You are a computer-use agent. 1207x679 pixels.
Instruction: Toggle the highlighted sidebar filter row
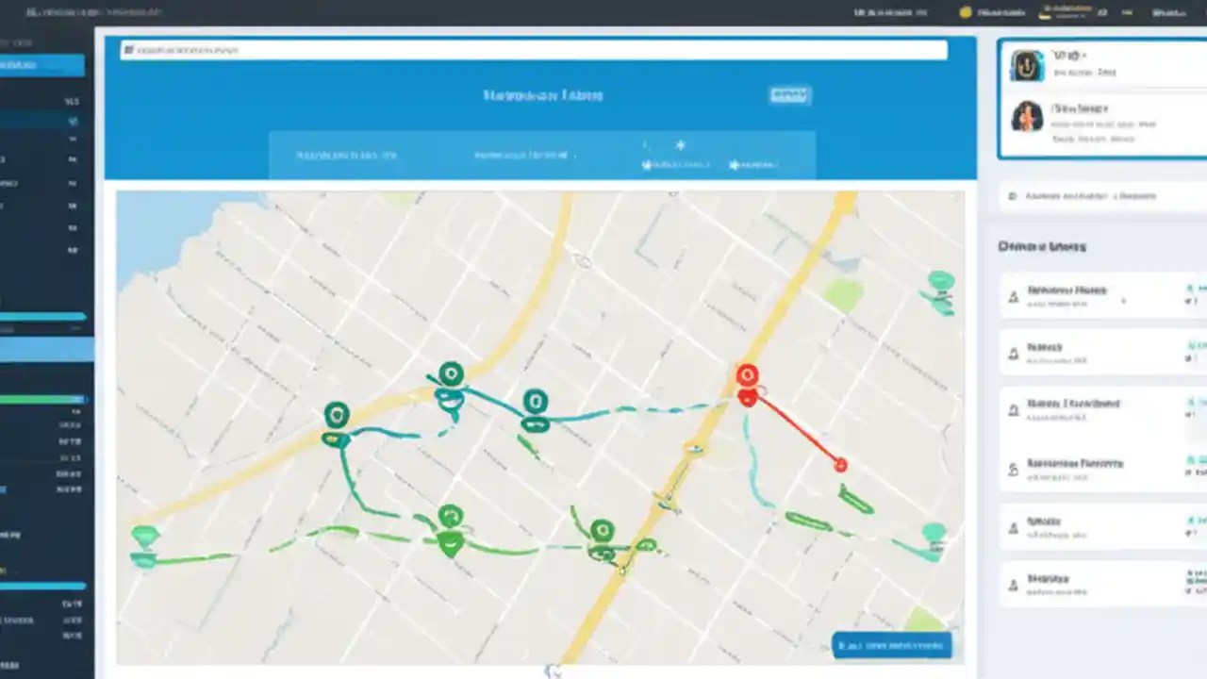(x=44, y=349)
